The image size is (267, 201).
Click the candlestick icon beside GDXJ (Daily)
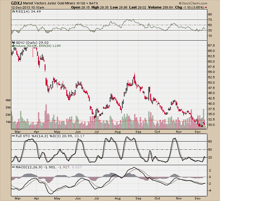13,42
